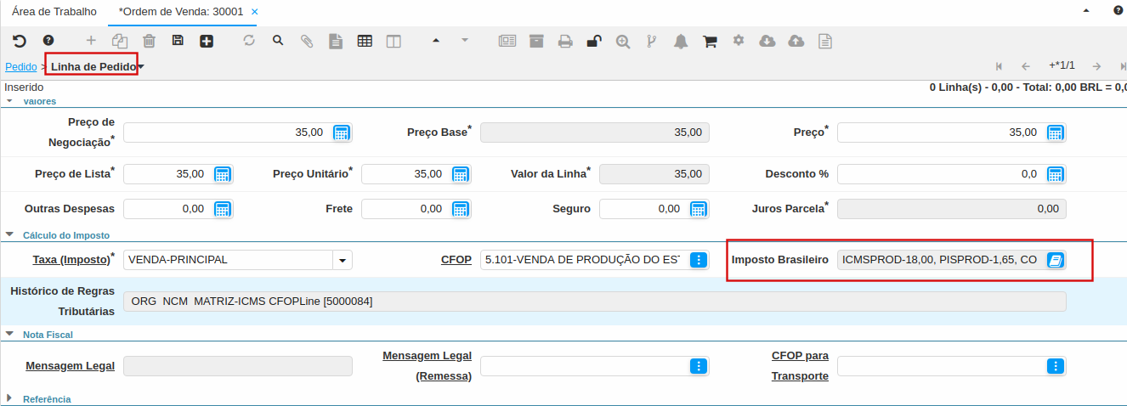
Task: Open calculator for the Frete field
Action: pyautogui.click(x=461, y=209)
